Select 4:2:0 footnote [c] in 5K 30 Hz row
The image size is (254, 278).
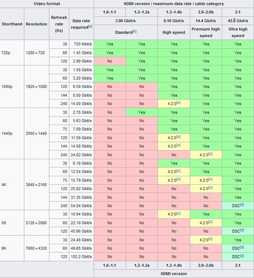(178, 213)
